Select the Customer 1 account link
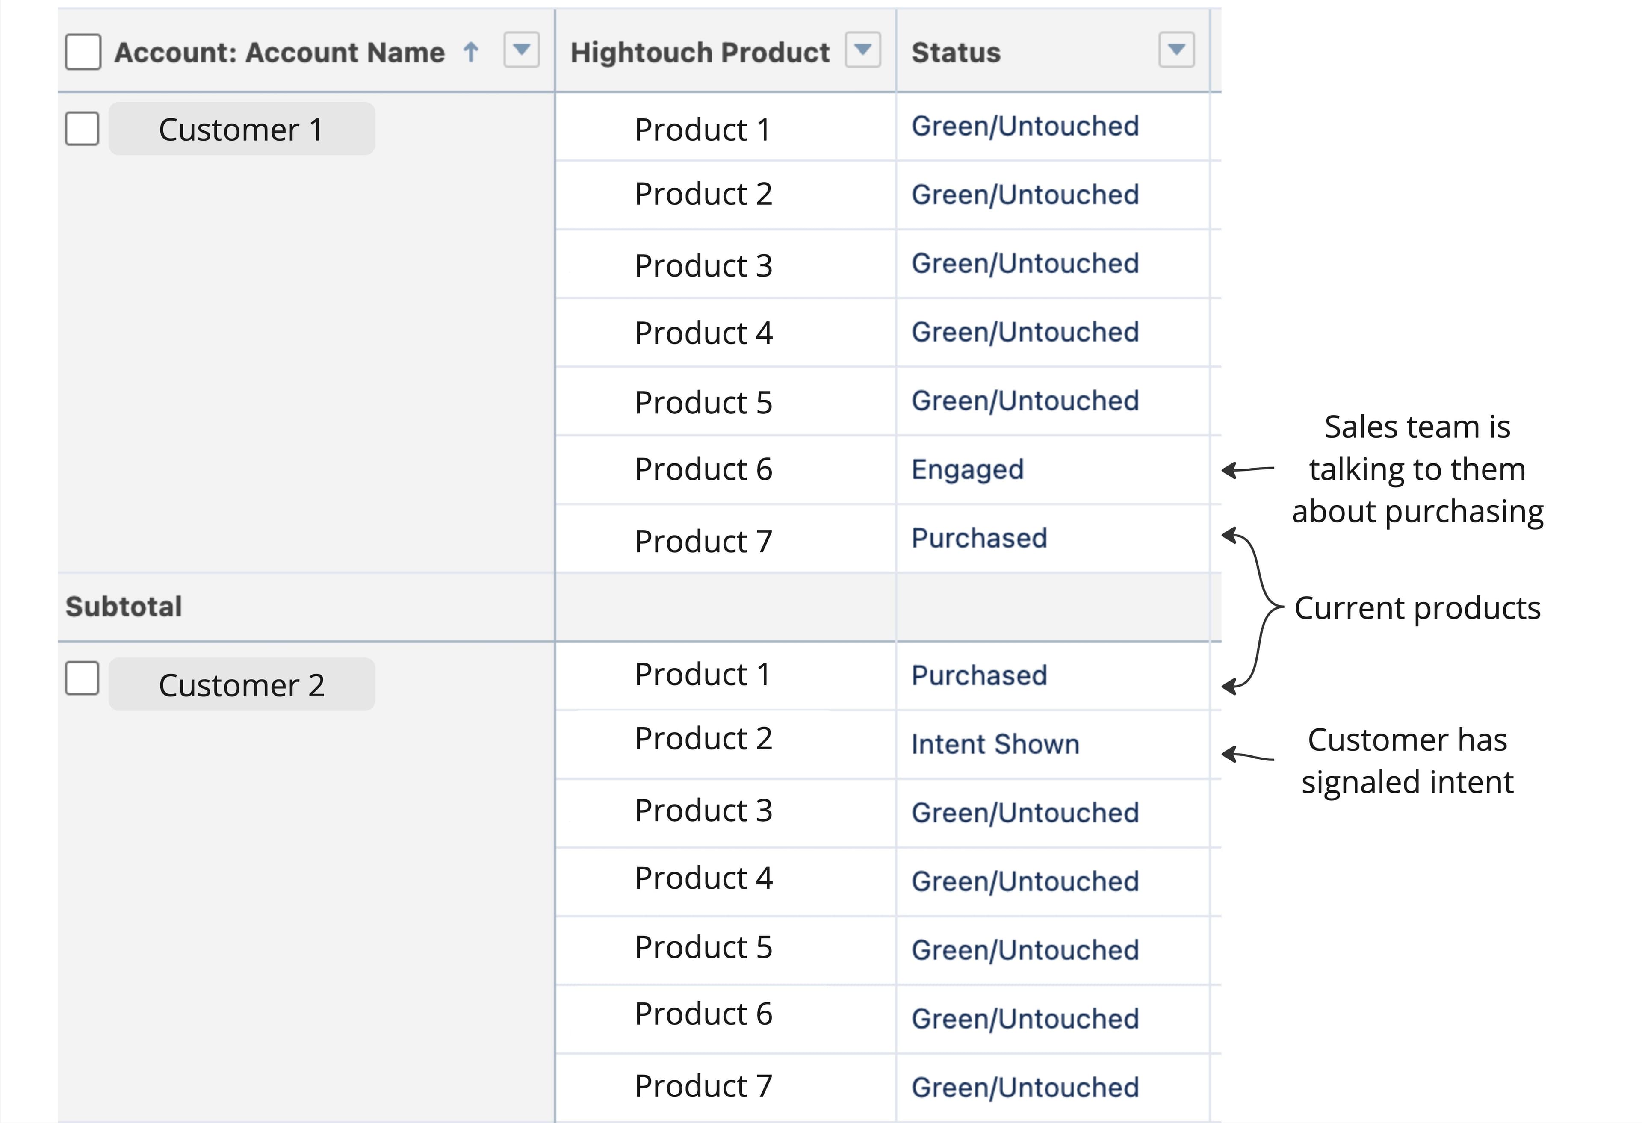Screen dimensions: 1642x1123 tap(241, 128)
